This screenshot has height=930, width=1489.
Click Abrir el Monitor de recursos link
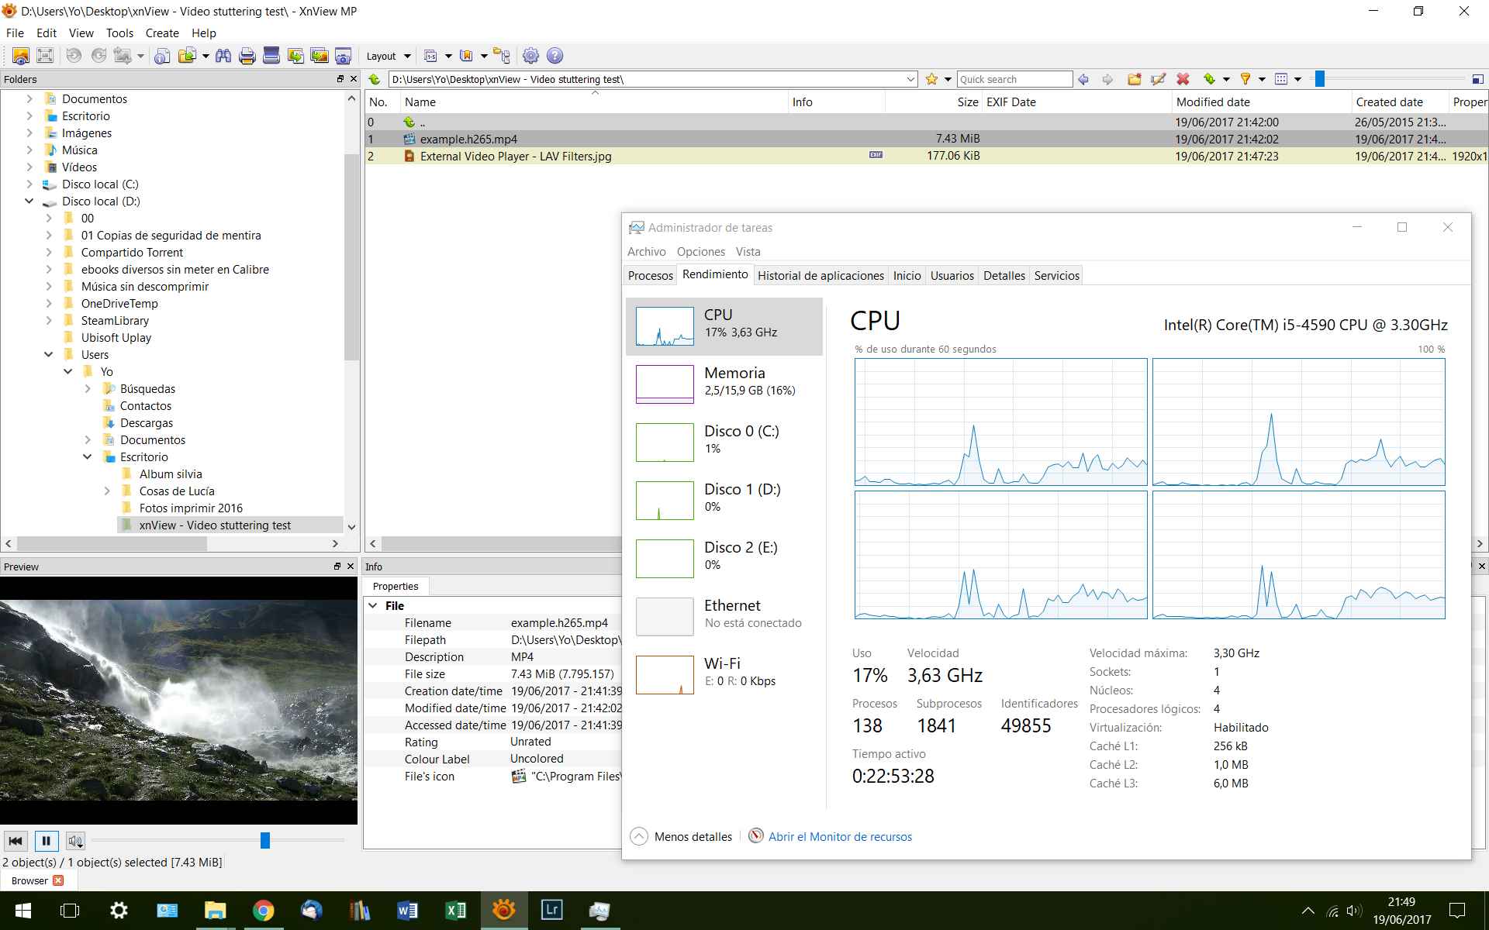pyautogui.click(x=840, y=837)
